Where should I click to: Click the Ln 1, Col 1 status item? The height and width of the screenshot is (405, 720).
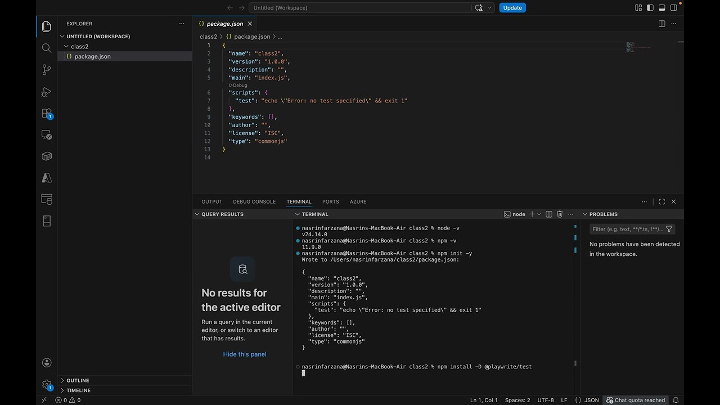(484, 400)
